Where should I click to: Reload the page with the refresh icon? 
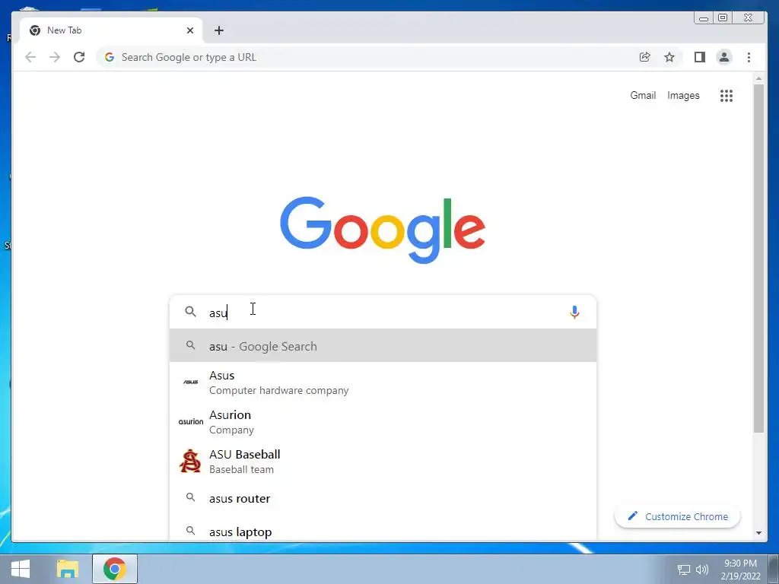79,57
